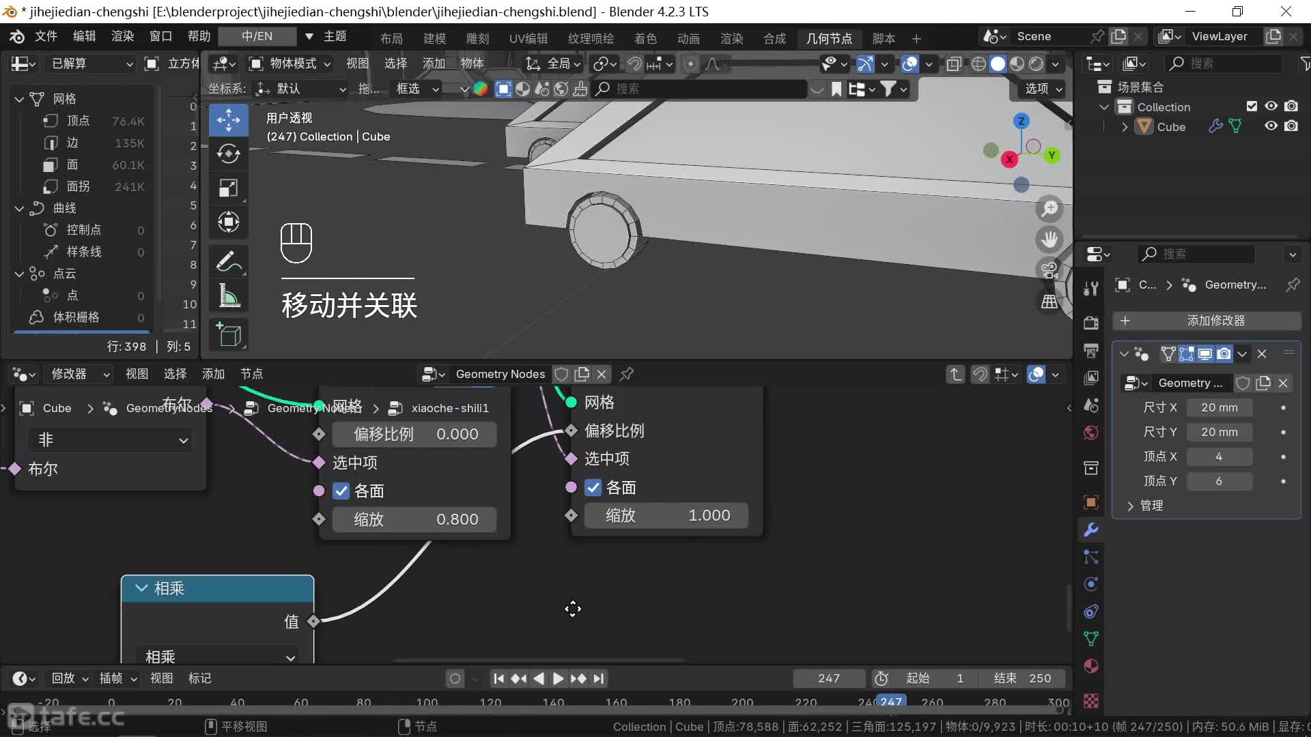Click the play animation button

(x=558, y=678)
